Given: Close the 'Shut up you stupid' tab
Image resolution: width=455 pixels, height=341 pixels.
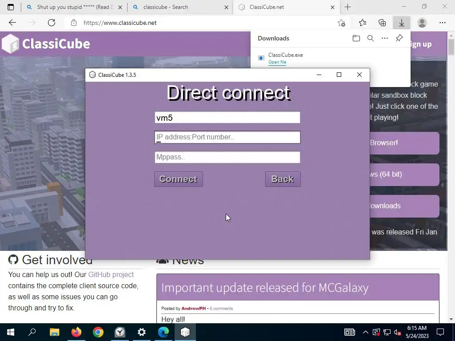Looking at the screenshot, I should [x=120, y=7].
